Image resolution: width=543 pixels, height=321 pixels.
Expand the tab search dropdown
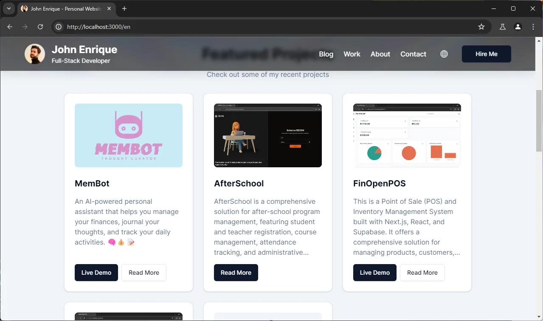8,8
